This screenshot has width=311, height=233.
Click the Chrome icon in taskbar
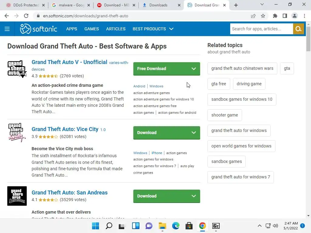click(x=203, y=226)
